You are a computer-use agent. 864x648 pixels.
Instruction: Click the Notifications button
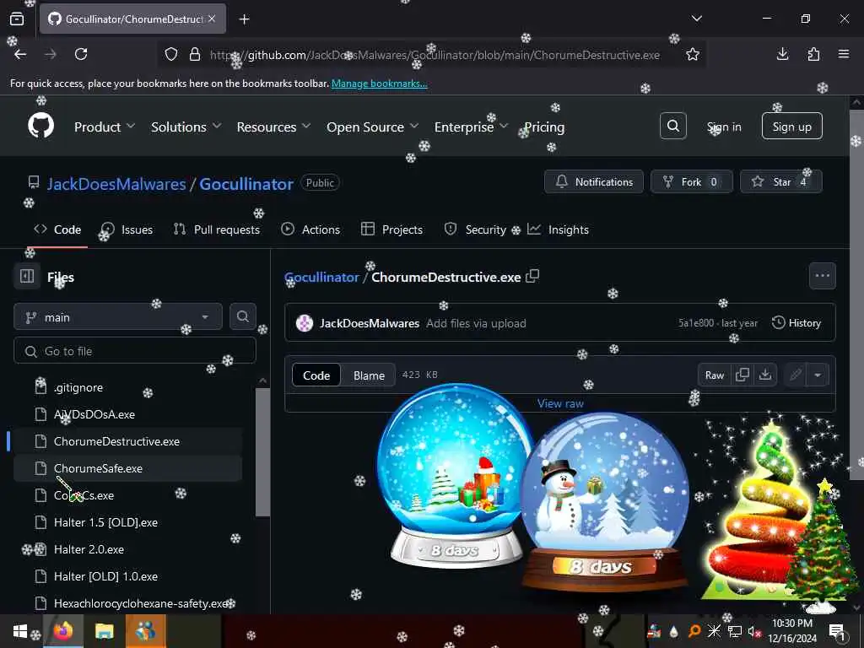593,182
